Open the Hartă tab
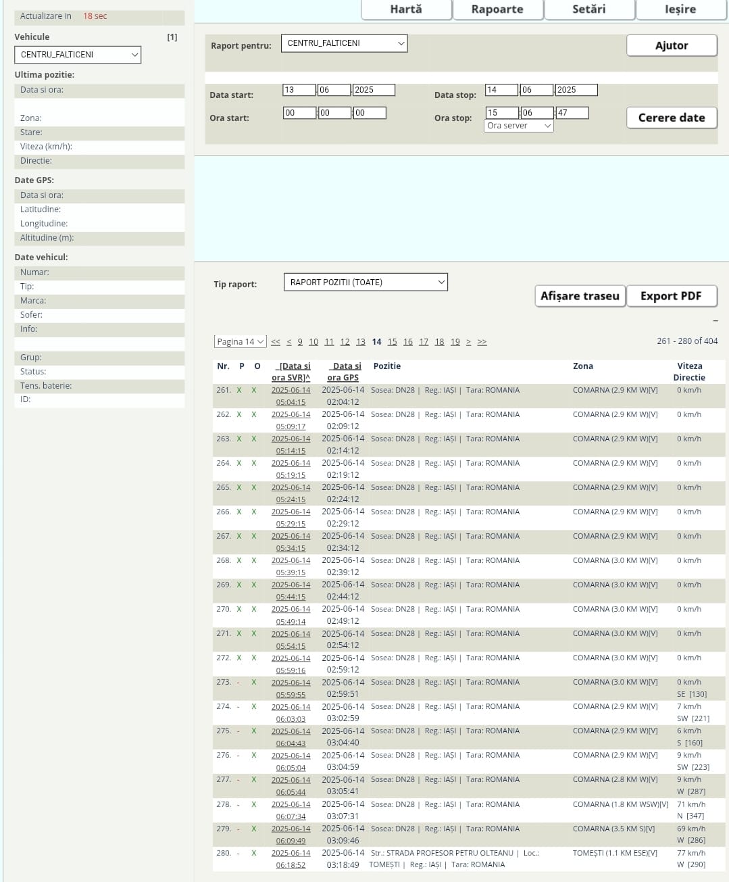Image resolution: width=729 pixels, height=882 pixels. point(406,9)
